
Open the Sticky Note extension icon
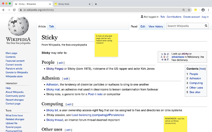coord(195,10)
